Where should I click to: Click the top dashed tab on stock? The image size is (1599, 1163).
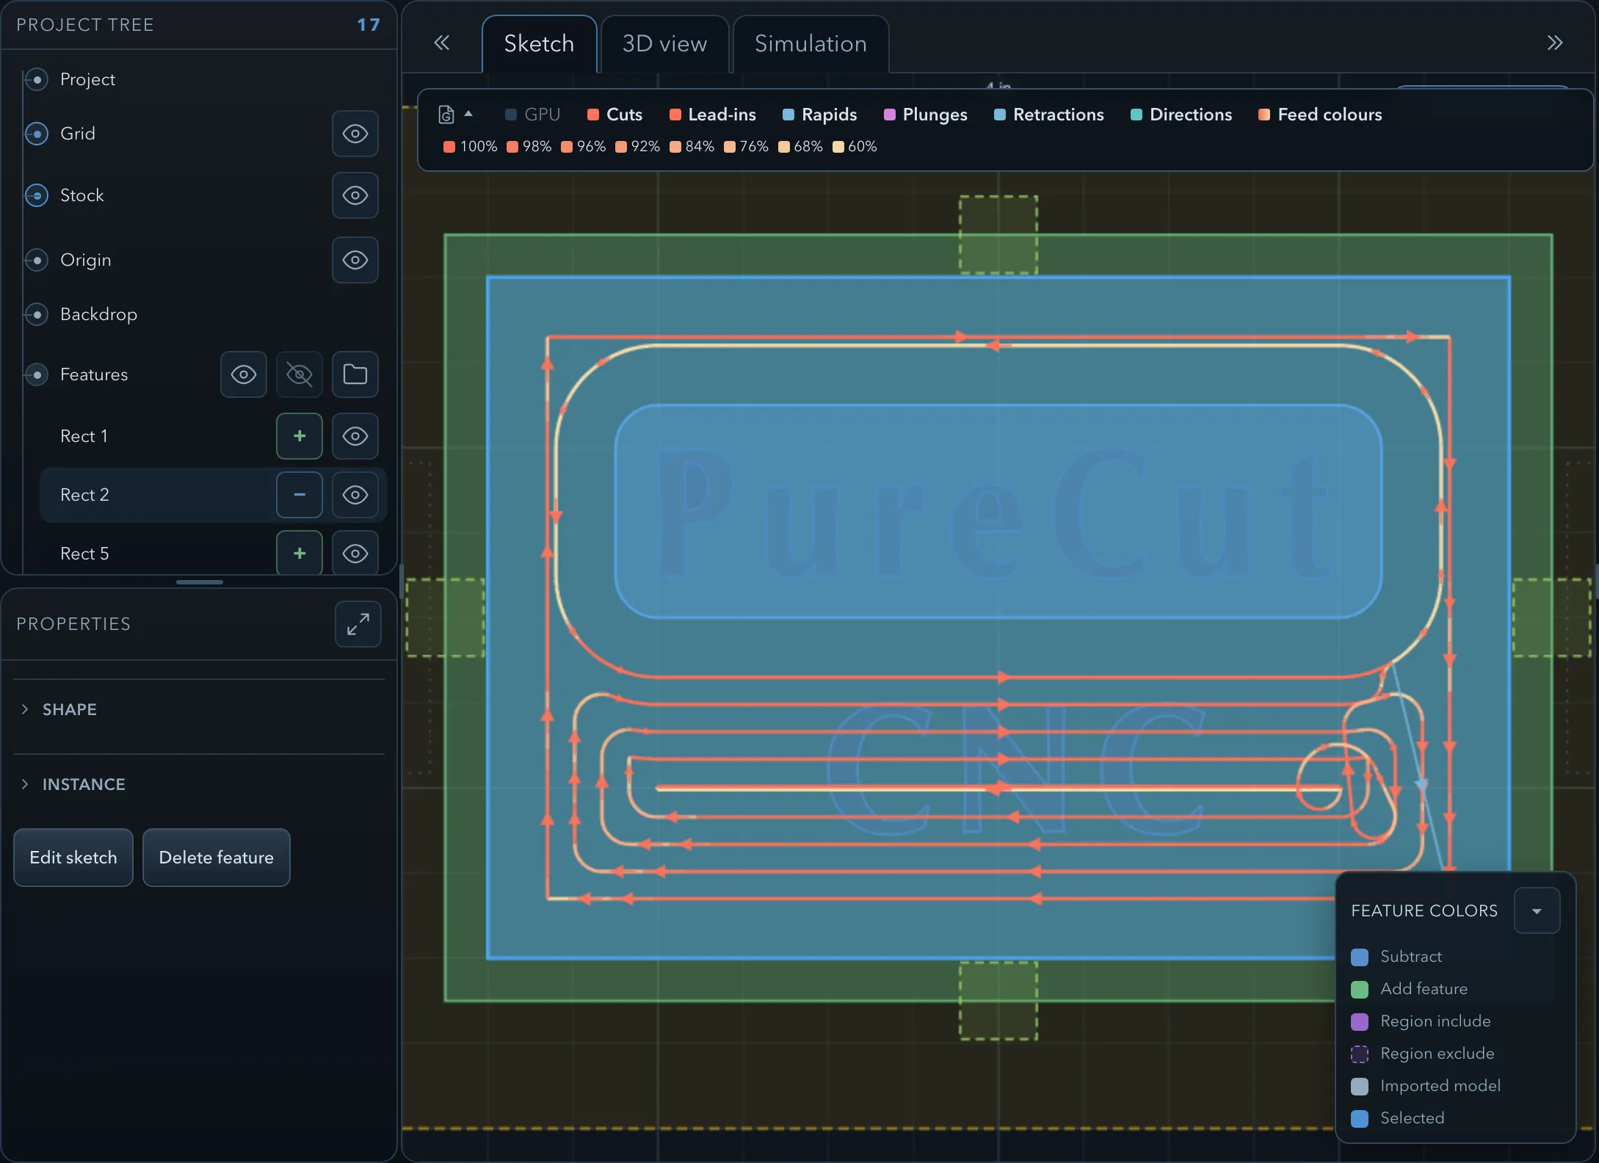(x=998, y=235)
